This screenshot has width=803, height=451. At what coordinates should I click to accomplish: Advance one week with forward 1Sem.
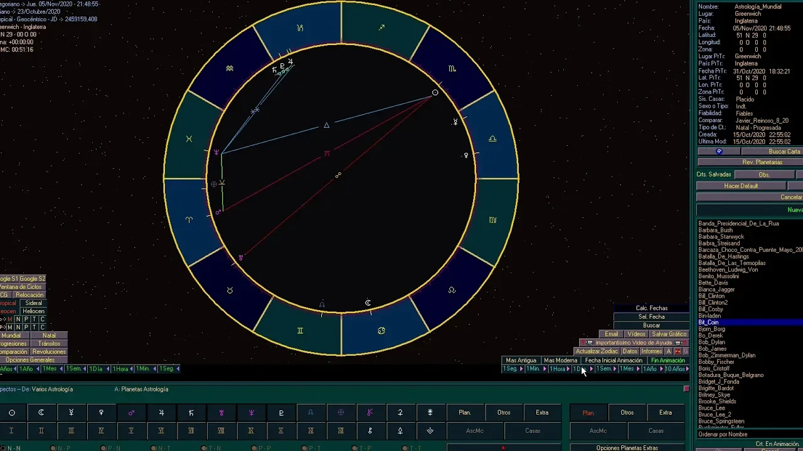605,369
